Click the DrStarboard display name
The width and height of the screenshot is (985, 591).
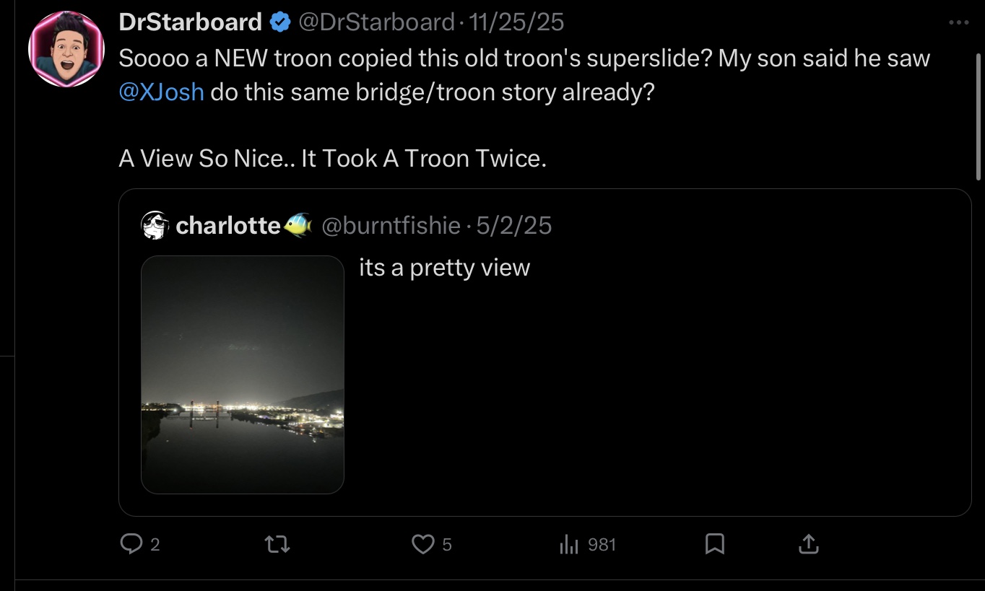190,23
